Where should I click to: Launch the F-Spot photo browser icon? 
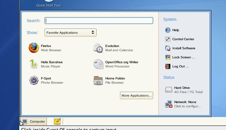(x=34, y=80)
